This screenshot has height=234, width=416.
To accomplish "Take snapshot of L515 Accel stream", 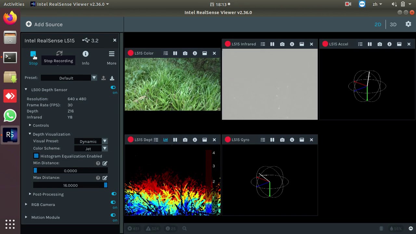I will 380,44.
